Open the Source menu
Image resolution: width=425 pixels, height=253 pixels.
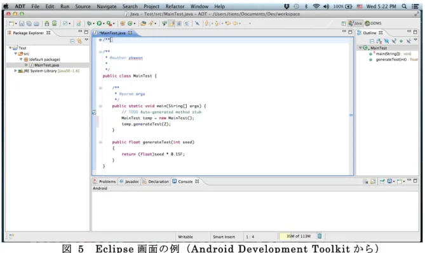point(83,6)
